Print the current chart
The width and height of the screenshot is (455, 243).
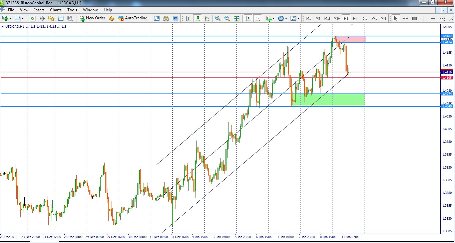166,18
